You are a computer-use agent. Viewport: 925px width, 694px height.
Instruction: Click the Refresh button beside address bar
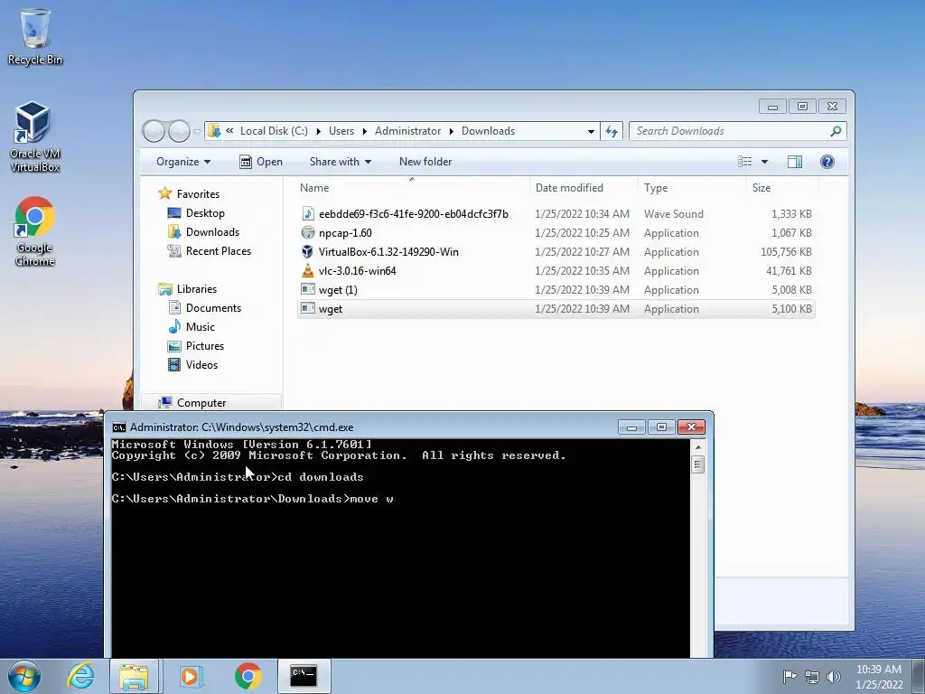click(x=612, y=131)
